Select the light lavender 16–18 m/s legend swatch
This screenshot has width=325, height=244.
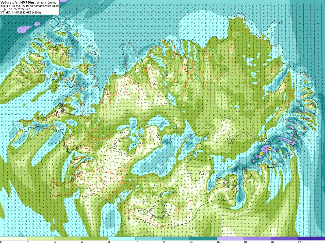pyautogui.click(x=230, y=239)
